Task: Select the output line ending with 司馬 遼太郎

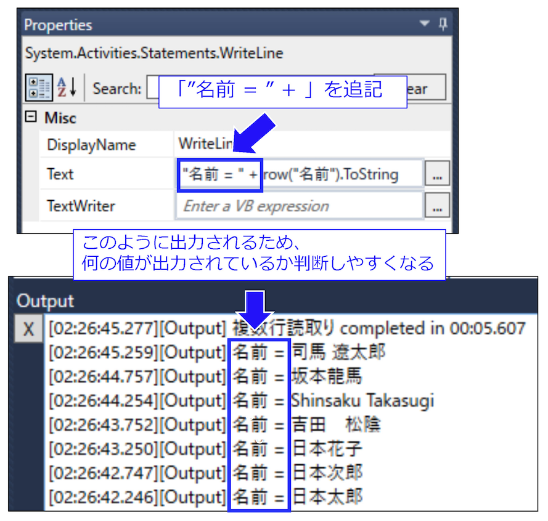Action: pyautogui.click(x=217, y=352)
